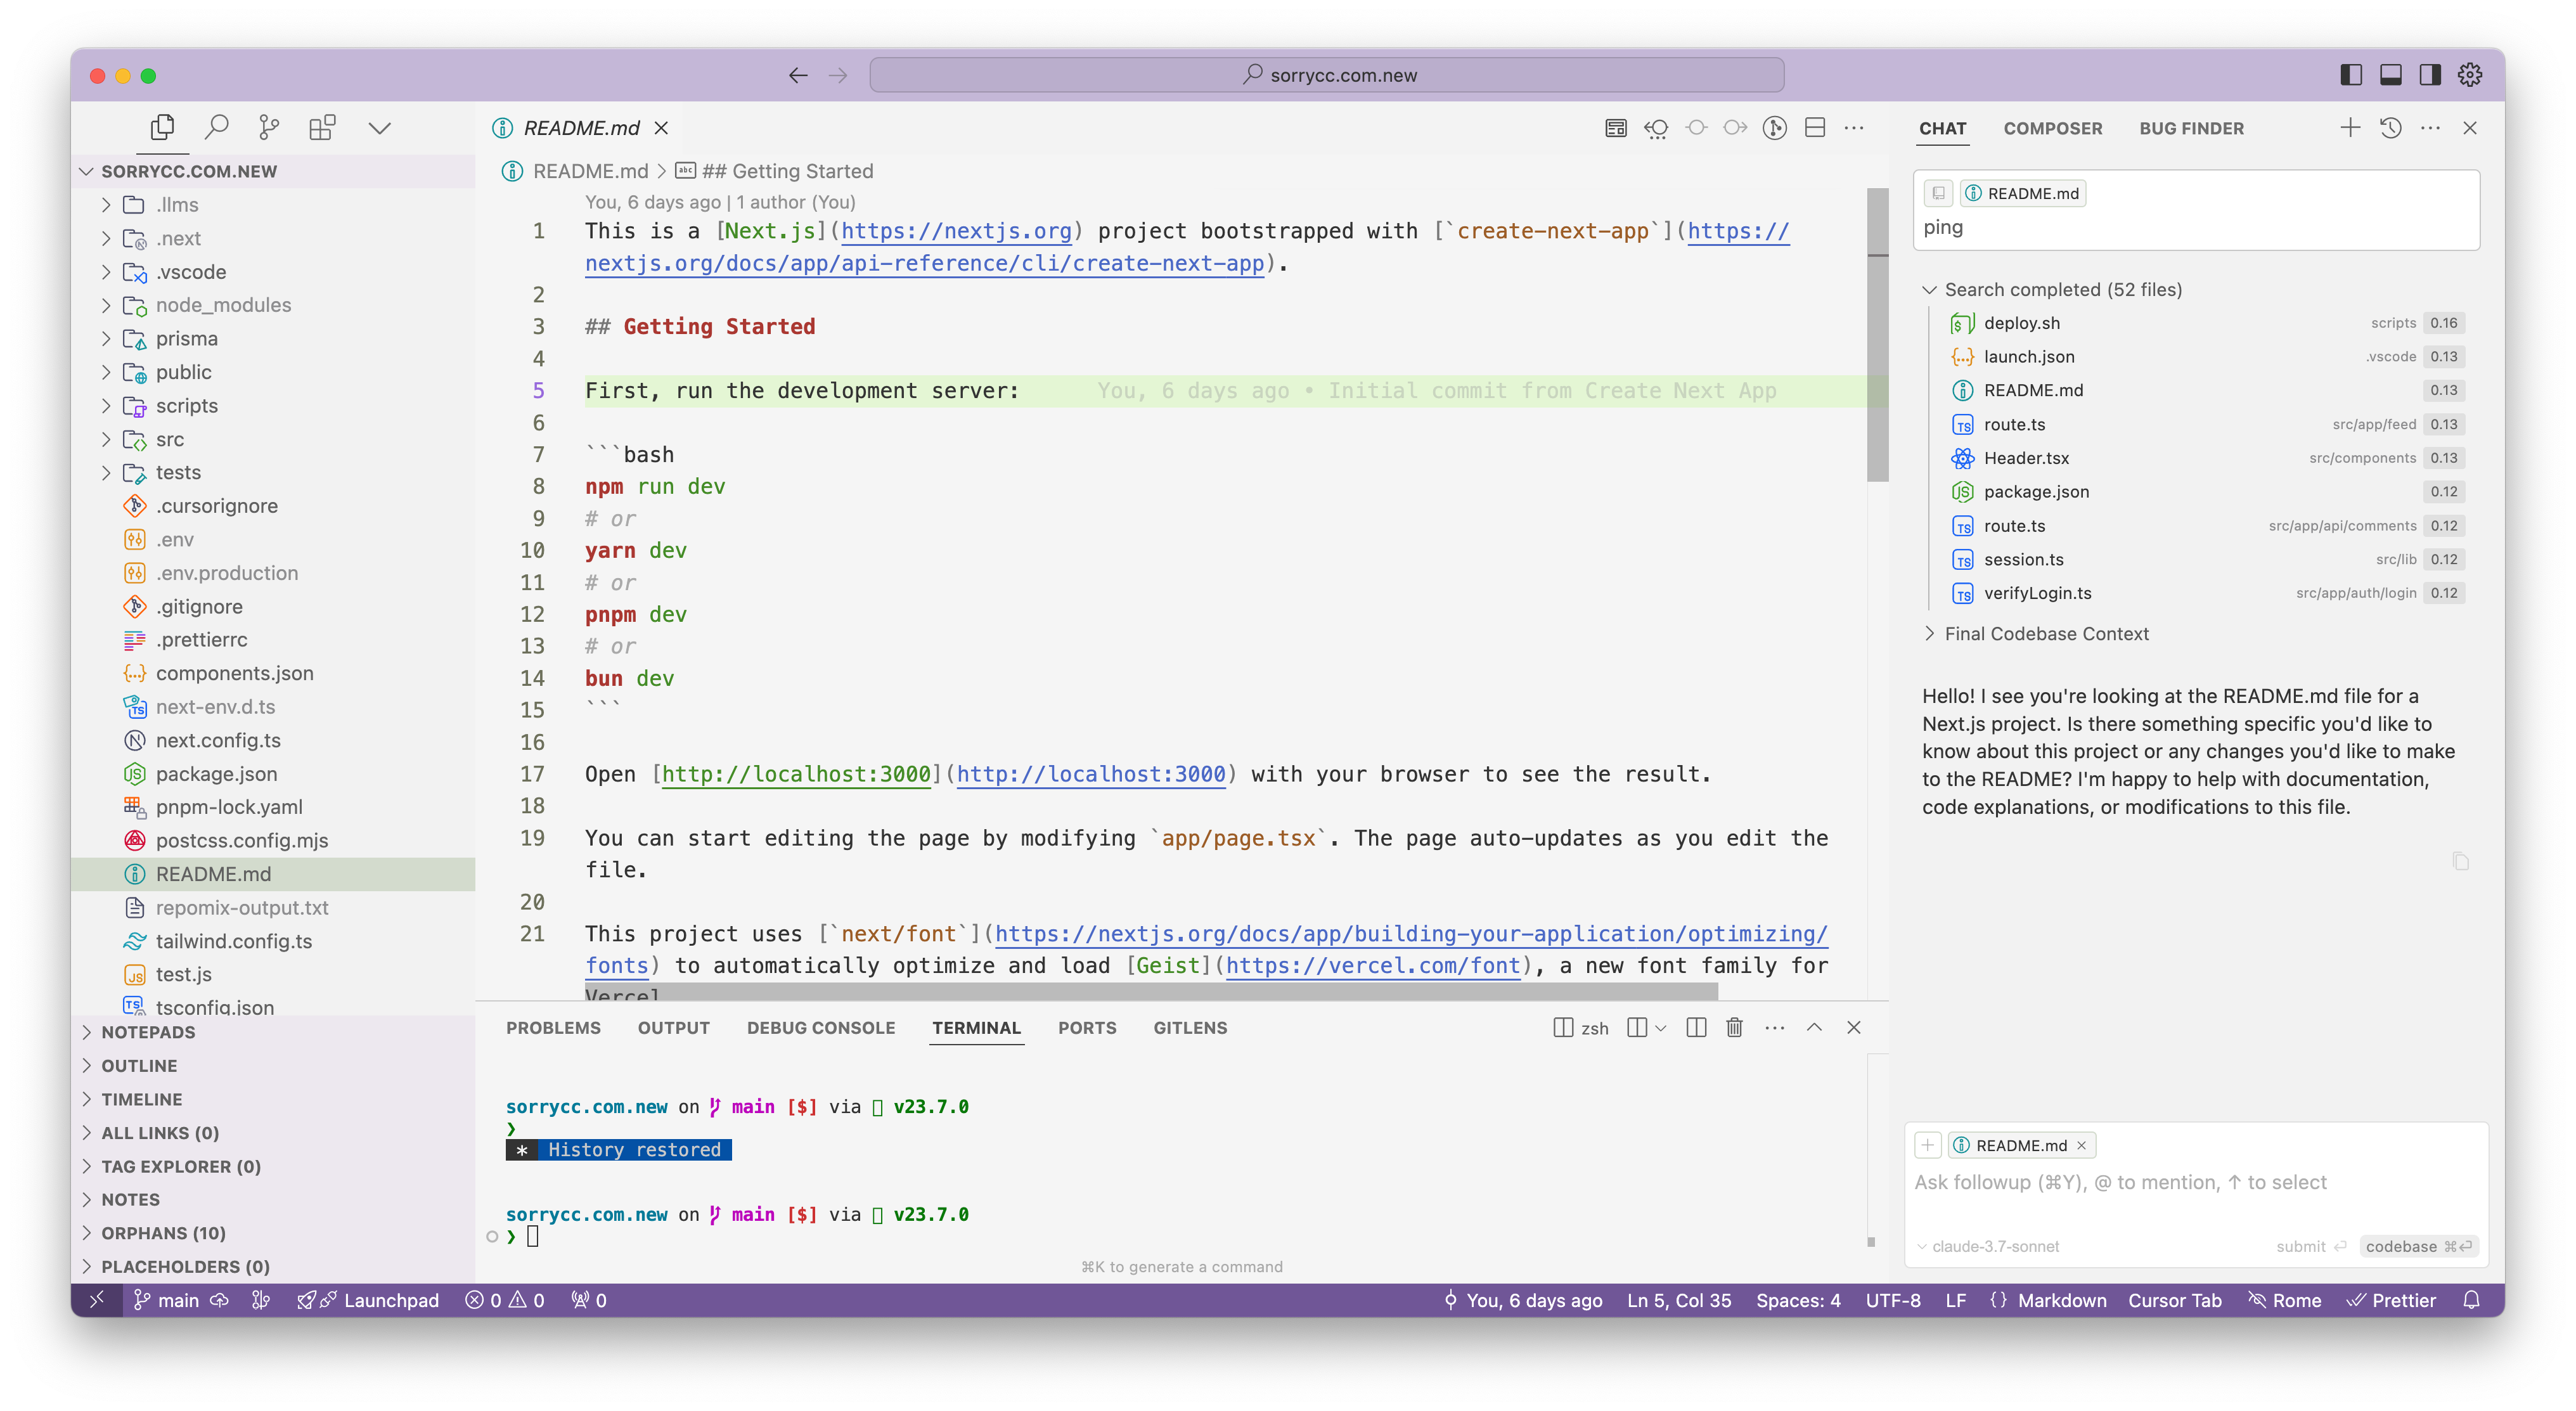Maximize panel with up chevron
The width and height of the screenshot is (2576, 1411).
[1814, 1028]
